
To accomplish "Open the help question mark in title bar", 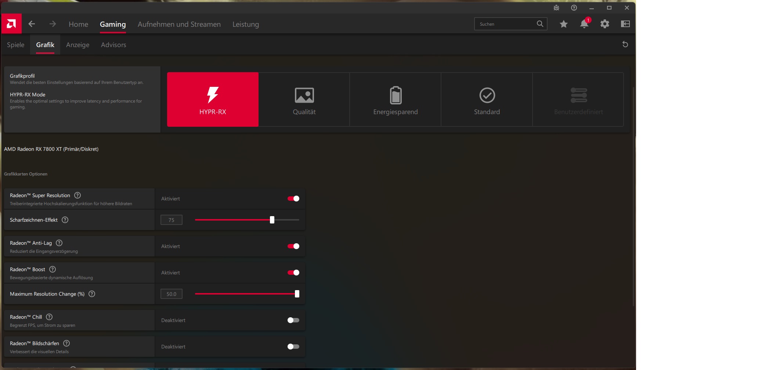I will [574, 8].
